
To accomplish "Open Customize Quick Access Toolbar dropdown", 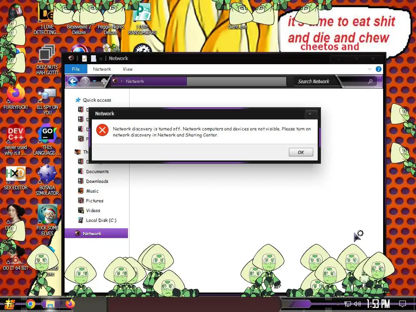I will pyautogui.click(x=101, y=59).
